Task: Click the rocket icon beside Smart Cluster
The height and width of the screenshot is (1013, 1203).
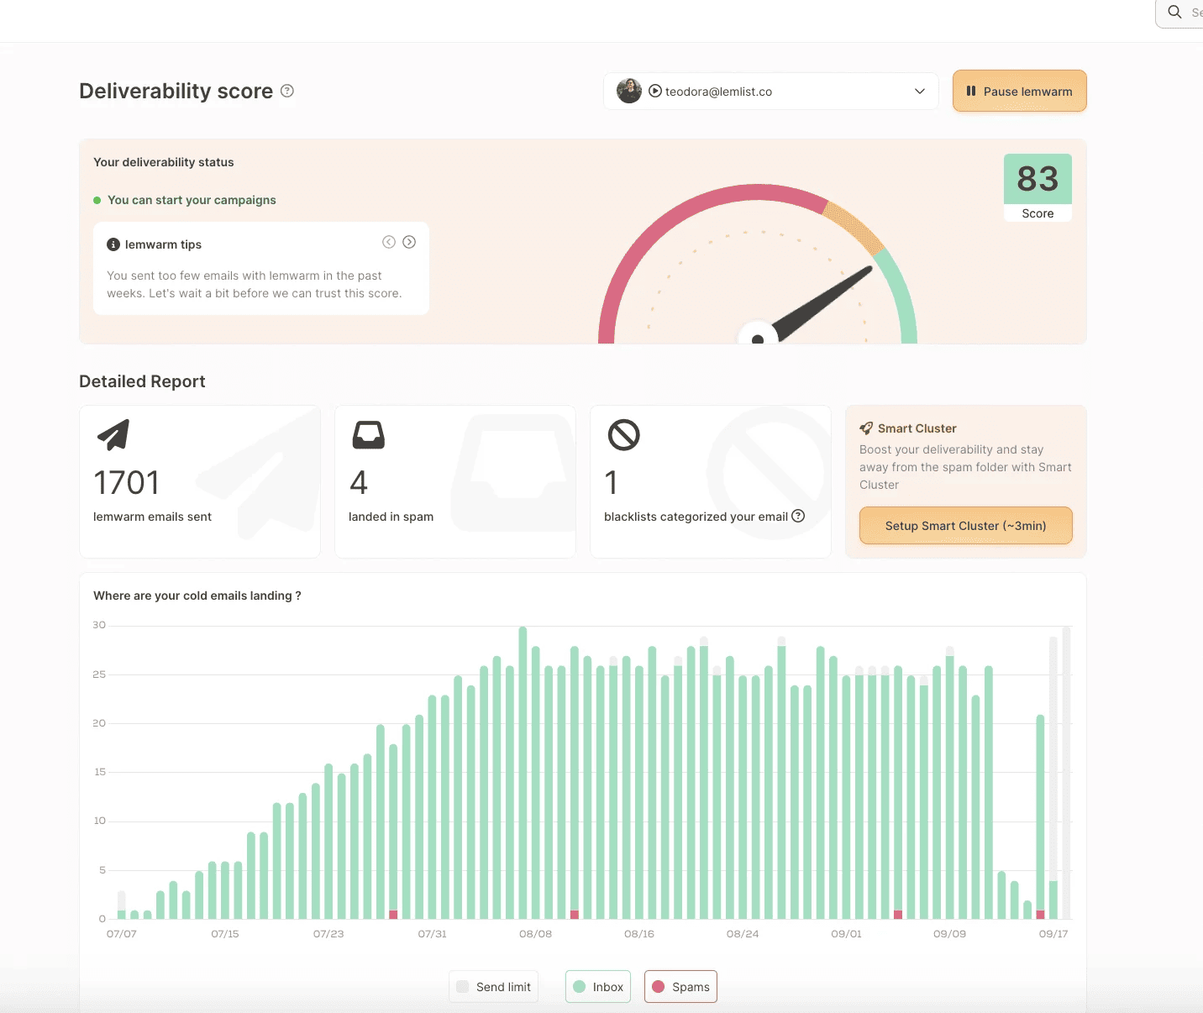Action: (866, 428)
